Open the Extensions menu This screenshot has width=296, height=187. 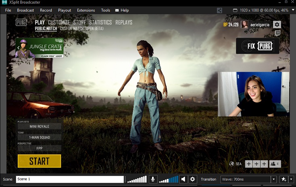(86, 10)
